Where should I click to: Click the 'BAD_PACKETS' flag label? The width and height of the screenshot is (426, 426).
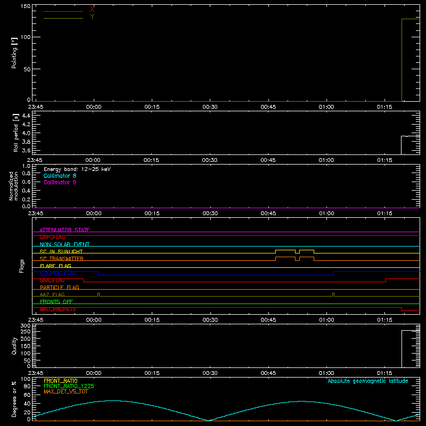[x=58, y=309]
